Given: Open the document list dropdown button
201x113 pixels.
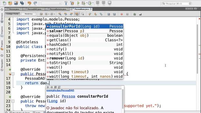Looking at the screenshot, I should tap(195, 9).
